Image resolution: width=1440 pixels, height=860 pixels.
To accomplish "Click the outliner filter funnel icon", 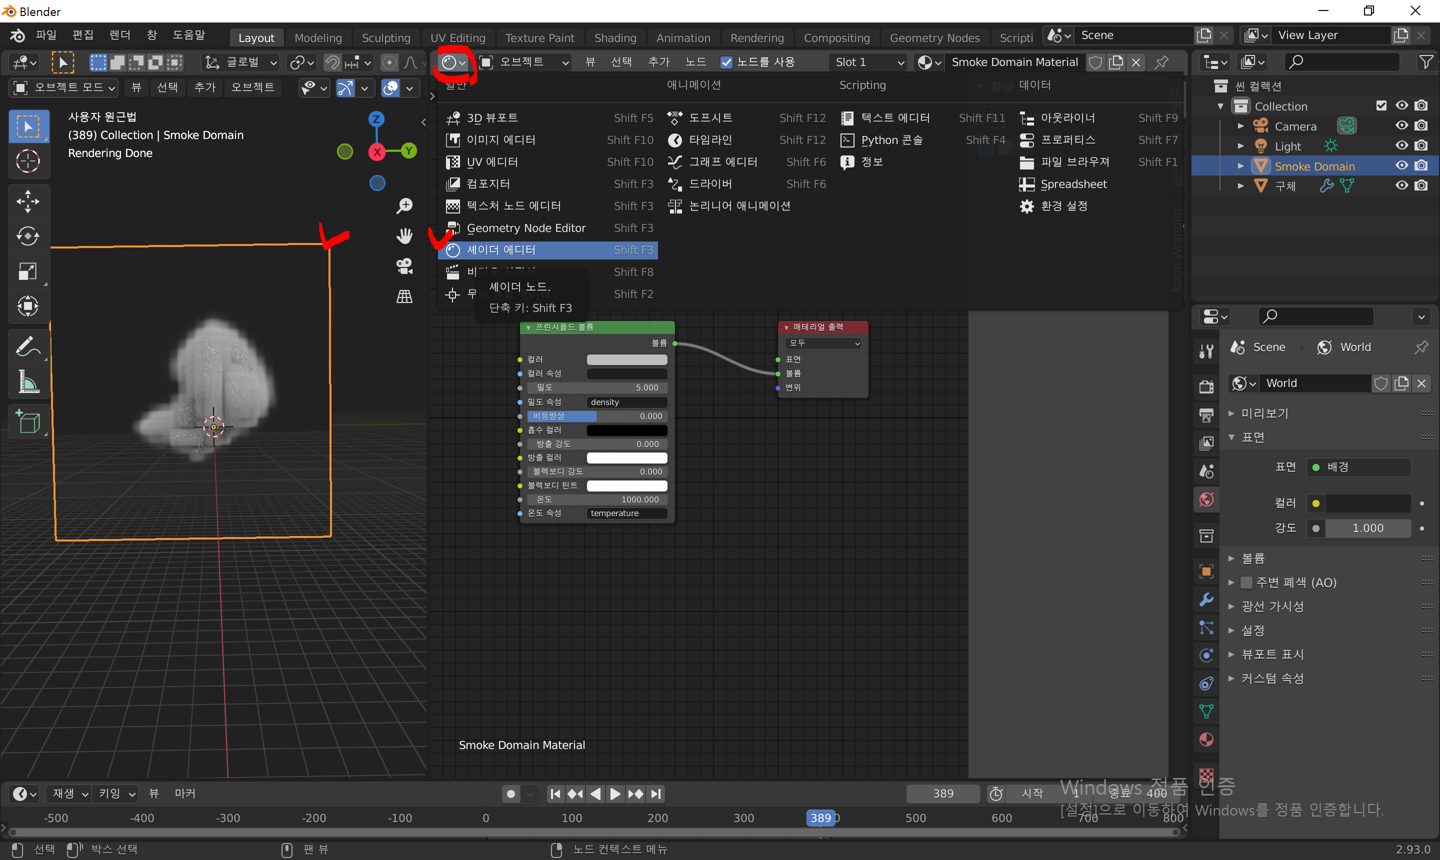I will (1426, 62).
